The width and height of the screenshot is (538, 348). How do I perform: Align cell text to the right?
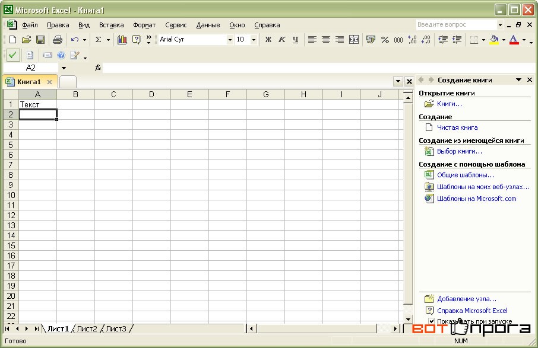[x=339, y=39]
